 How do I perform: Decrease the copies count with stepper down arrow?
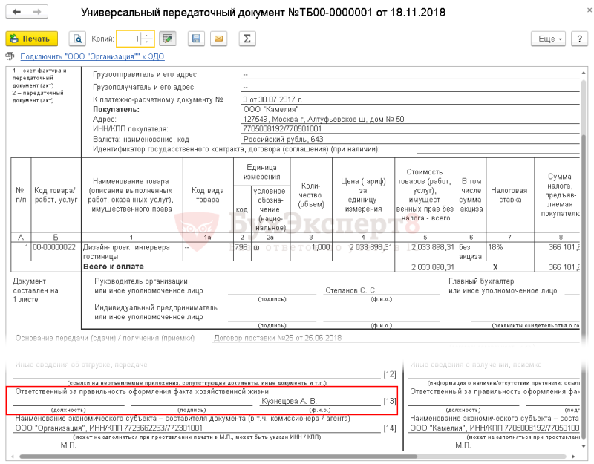click(x=147, y=42)
